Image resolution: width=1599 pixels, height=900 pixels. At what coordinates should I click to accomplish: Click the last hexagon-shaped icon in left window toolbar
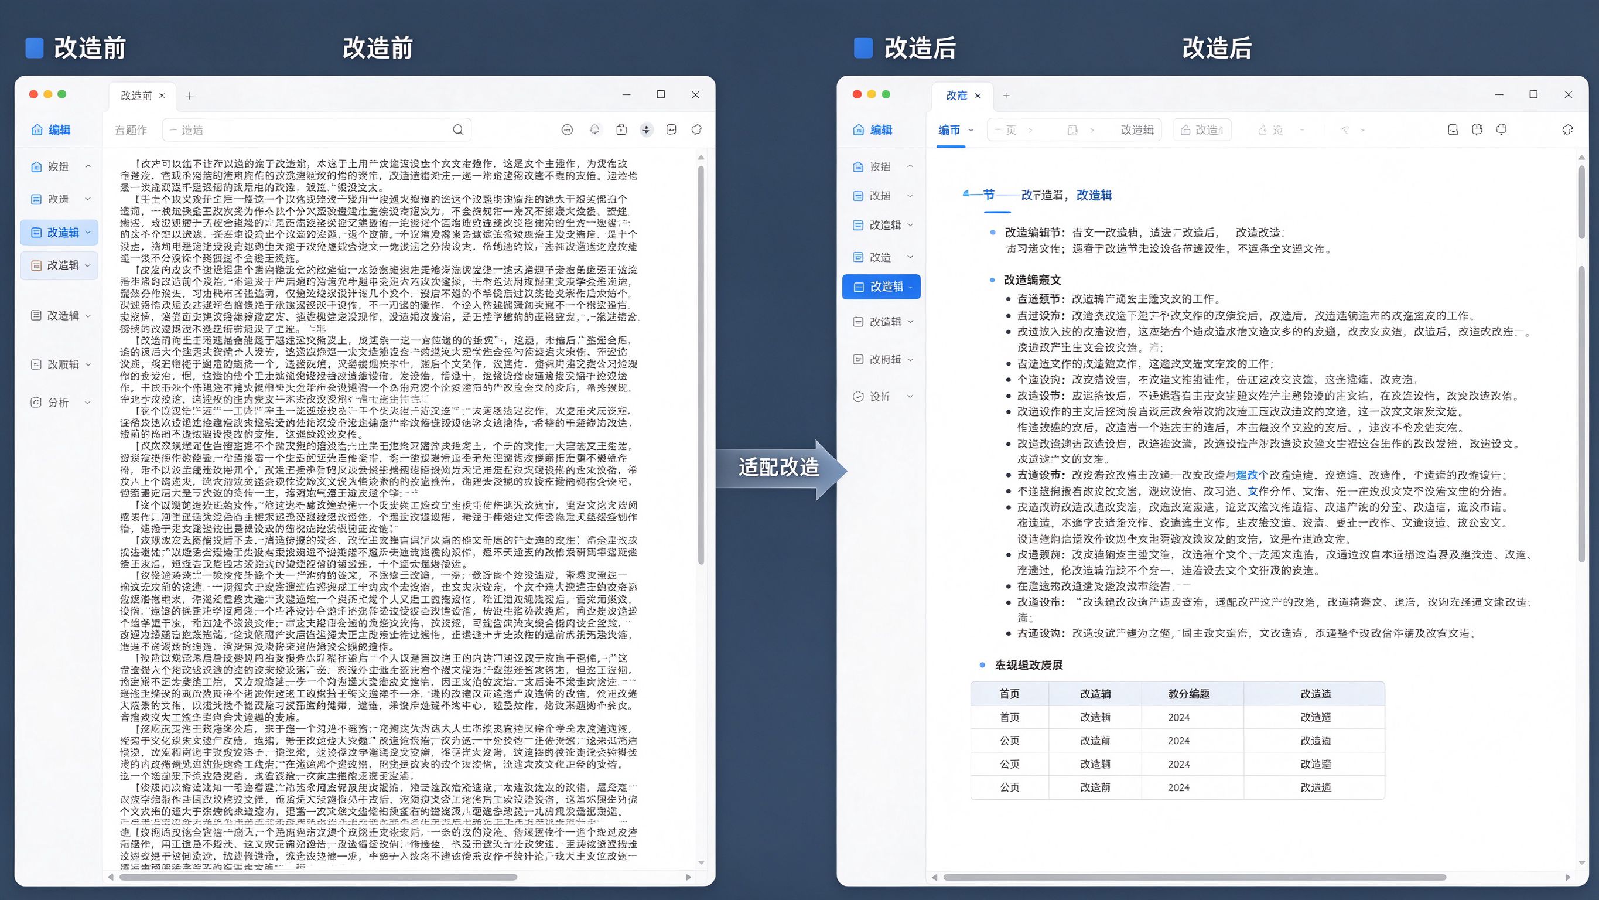tap(696, 129)
